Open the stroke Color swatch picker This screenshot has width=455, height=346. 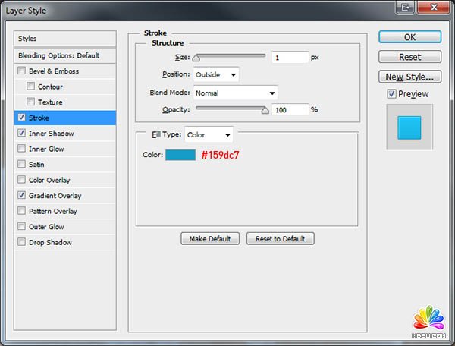point(180,155)
